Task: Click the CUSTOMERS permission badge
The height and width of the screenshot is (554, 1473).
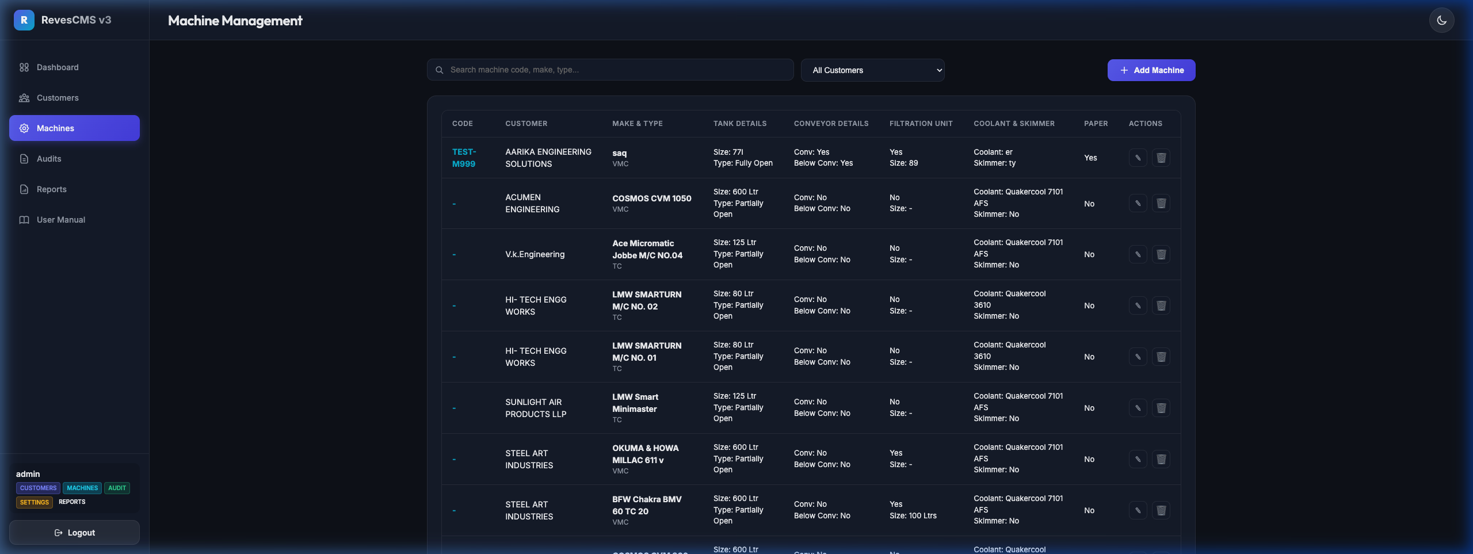Action: coord(38,488)
